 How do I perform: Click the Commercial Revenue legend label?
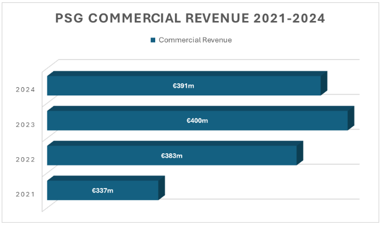coord(195,40)
